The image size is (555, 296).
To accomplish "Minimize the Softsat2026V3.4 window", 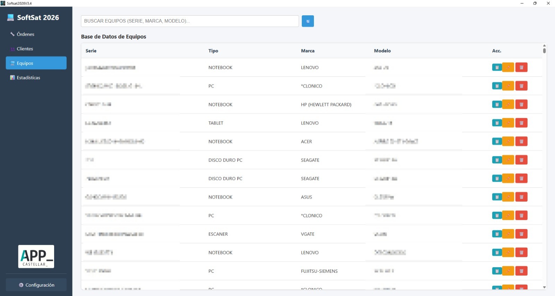I will coord(522,3).
